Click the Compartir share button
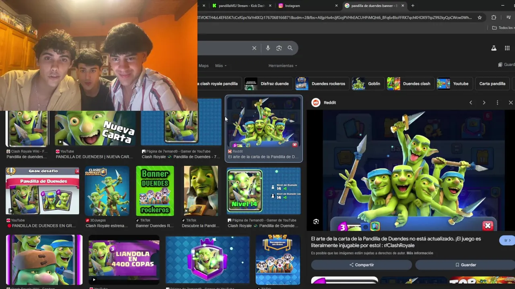The height and width of the screenshot is (289, 515). point(361,265)
